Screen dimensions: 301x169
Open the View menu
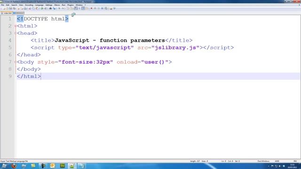pos(21,5)
